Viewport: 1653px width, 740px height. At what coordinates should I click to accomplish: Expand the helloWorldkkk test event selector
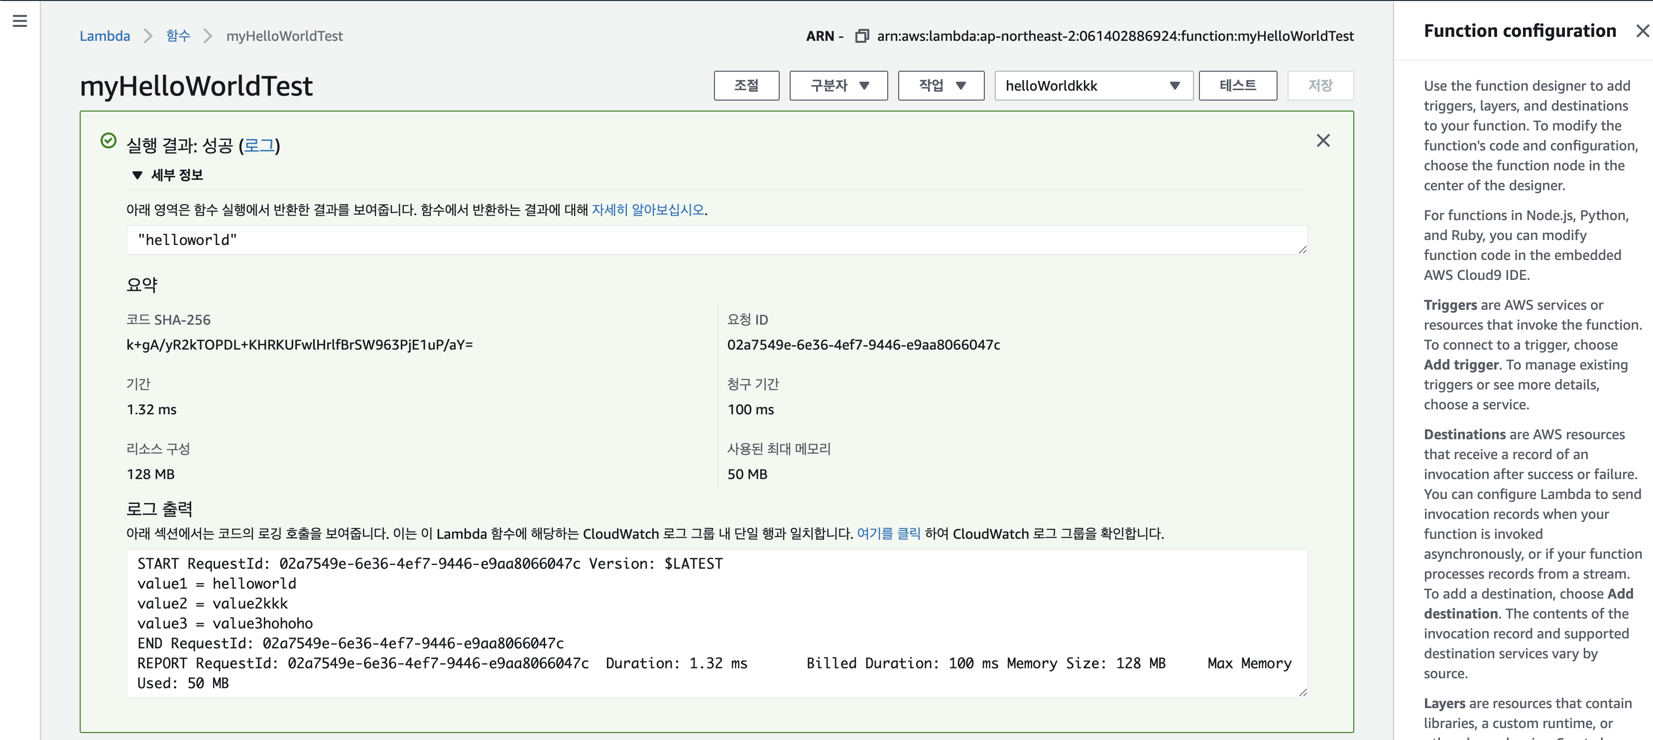click(x=1093, y=85)
